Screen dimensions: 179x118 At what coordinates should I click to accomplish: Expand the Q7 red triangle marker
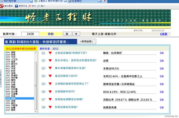tap(50, 99)
